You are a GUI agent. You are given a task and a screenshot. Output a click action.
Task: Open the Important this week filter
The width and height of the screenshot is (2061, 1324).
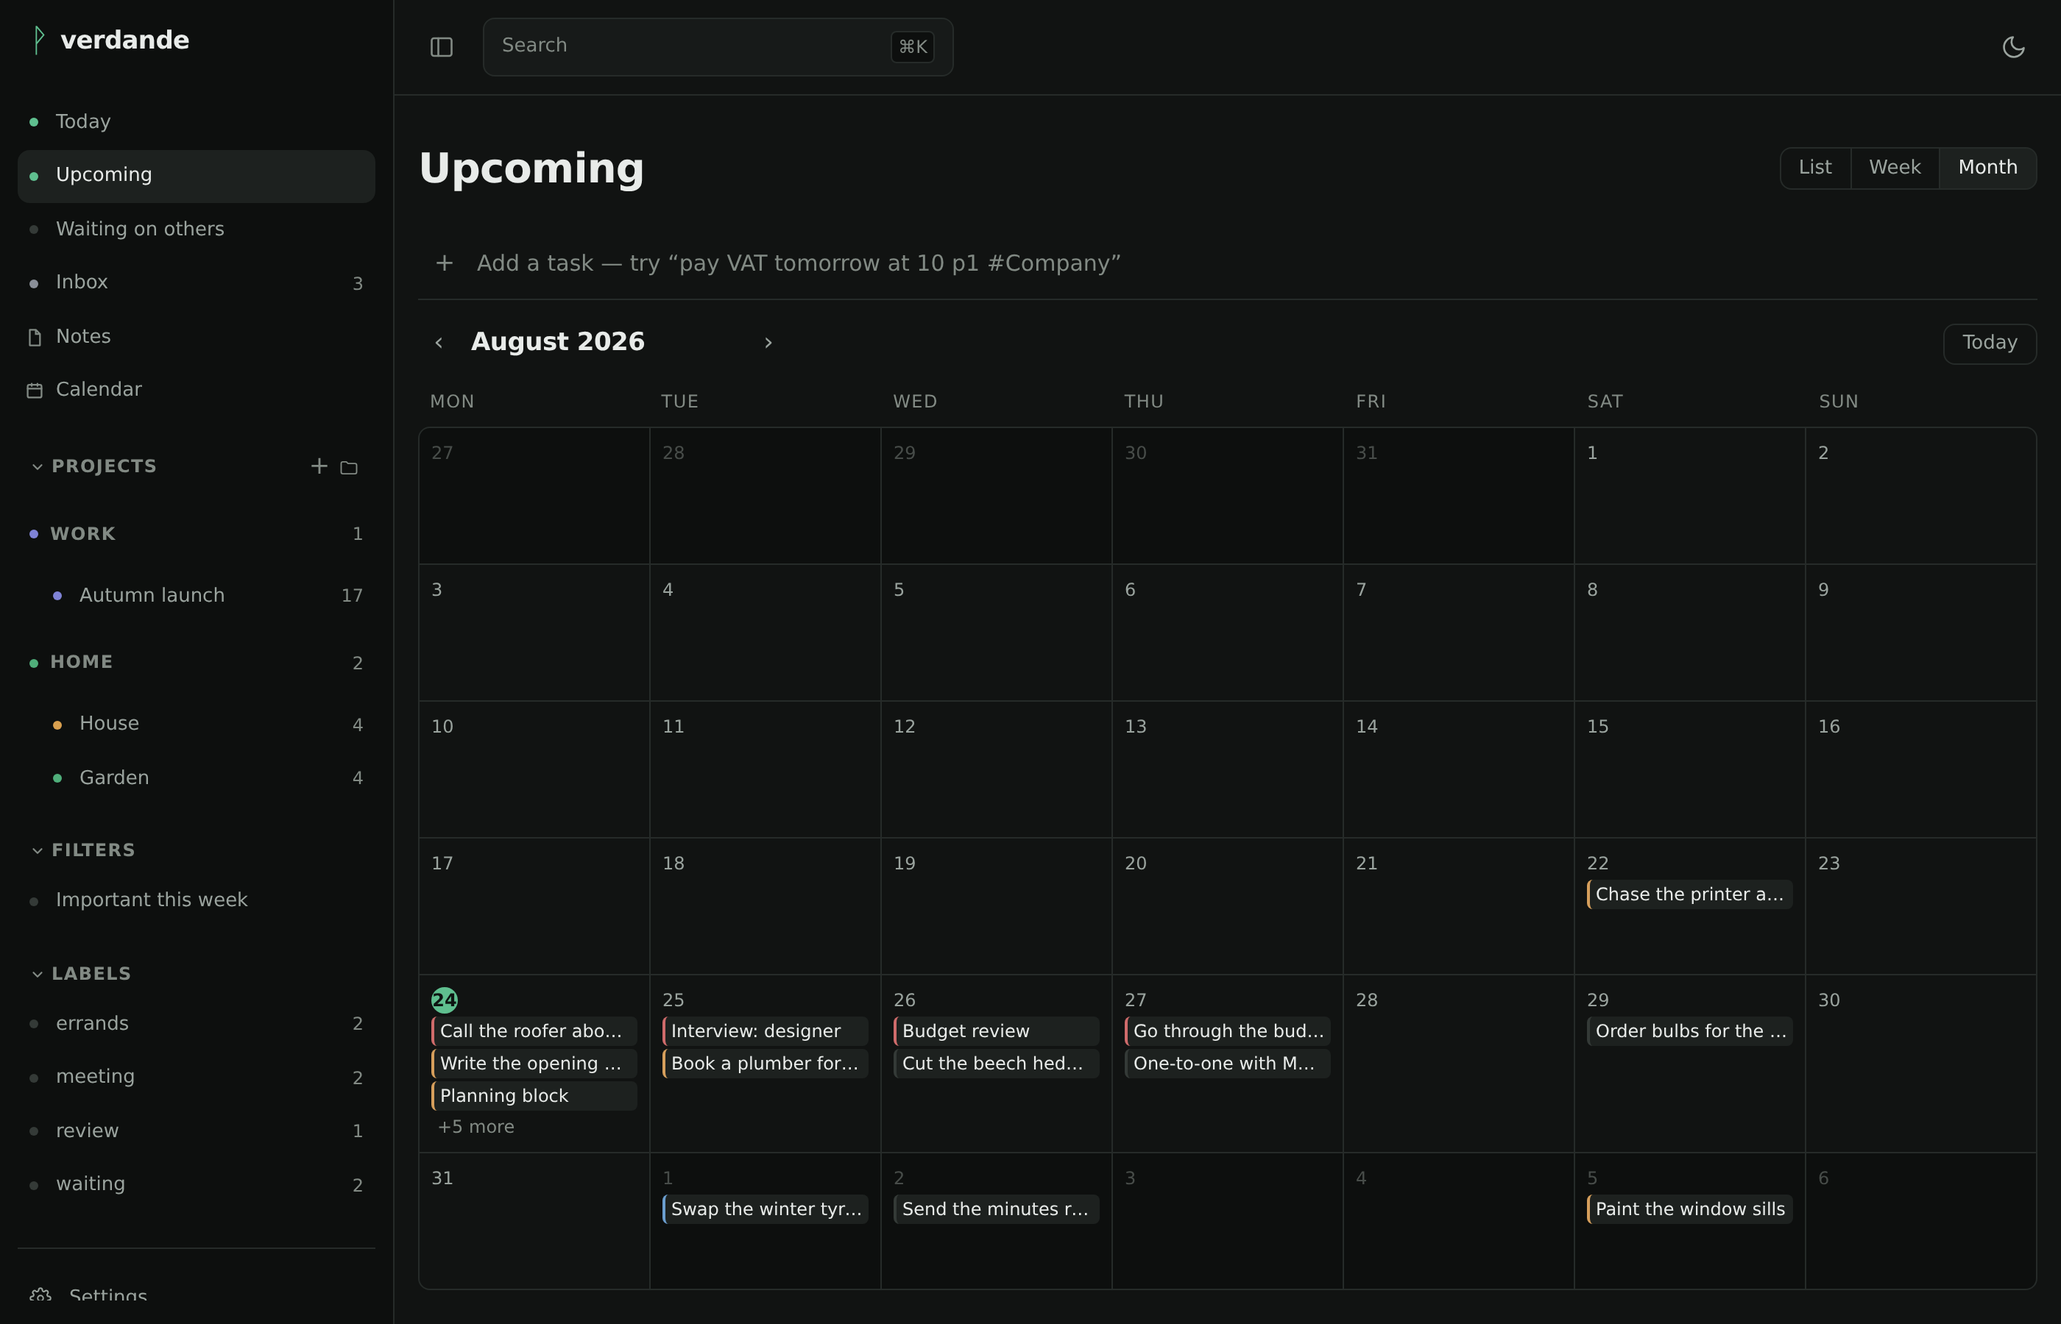tap(196, 900)
